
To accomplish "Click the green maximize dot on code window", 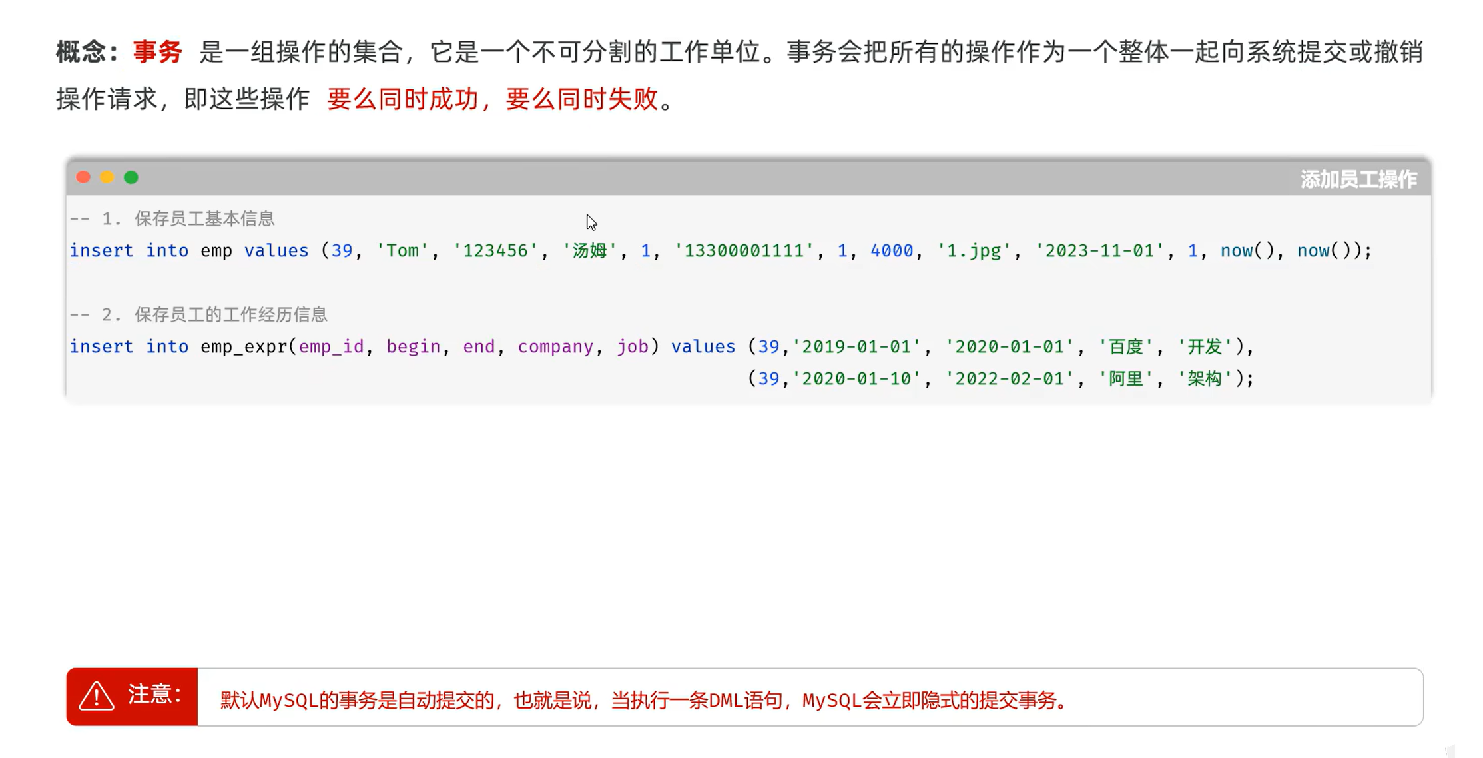I will [131, 177].
